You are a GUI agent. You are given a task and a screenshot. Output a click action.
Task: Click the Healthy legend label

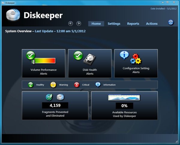click(40, 85)
